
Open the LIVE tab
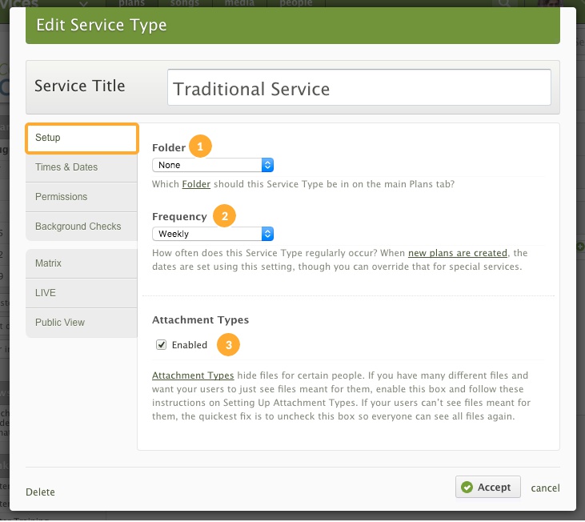(82, 293)
